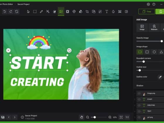Toggle visibility of bottom girl.png layer

[x=139, y=117]
